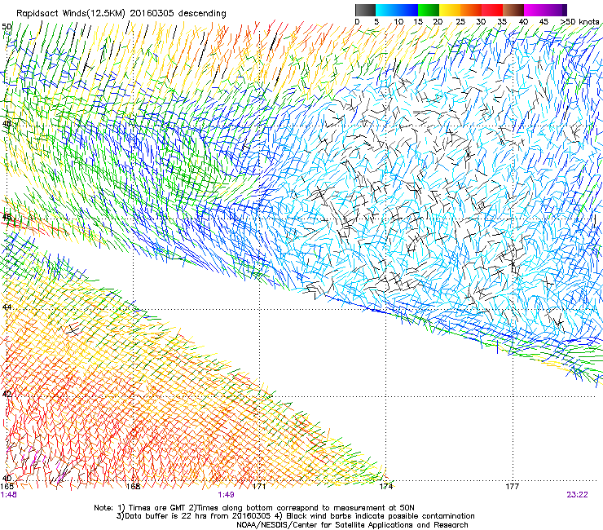603x530 pixels.
Task: Click the red 30-35 knots legend swatch
Action: pyautogui.click(x=492, y=10)
